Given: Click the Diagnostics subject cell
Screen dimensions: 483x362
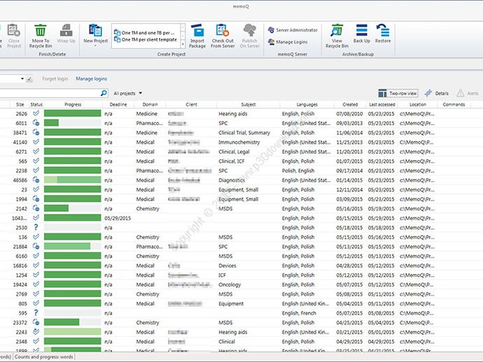Looking at the screenshot, I should pos(232,180).
